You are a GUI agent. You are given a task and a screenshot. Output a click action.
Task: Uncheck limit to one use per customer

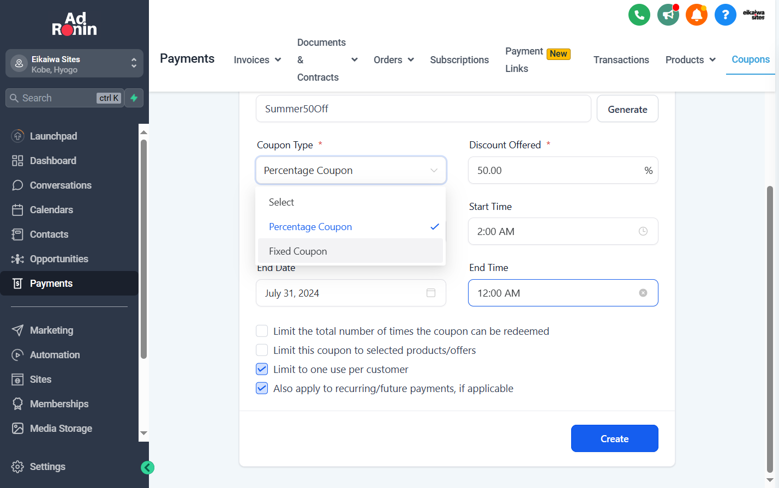click(262, 369)
